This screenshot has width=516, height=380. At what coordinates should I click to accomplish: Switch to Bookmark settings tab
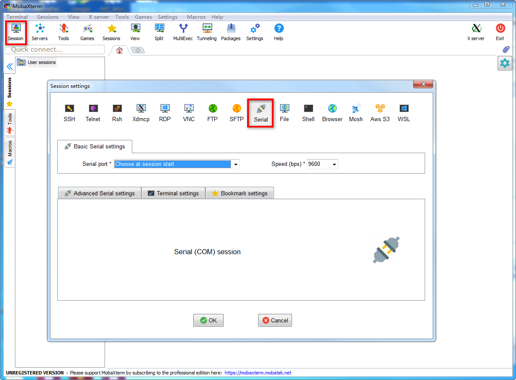239,193
